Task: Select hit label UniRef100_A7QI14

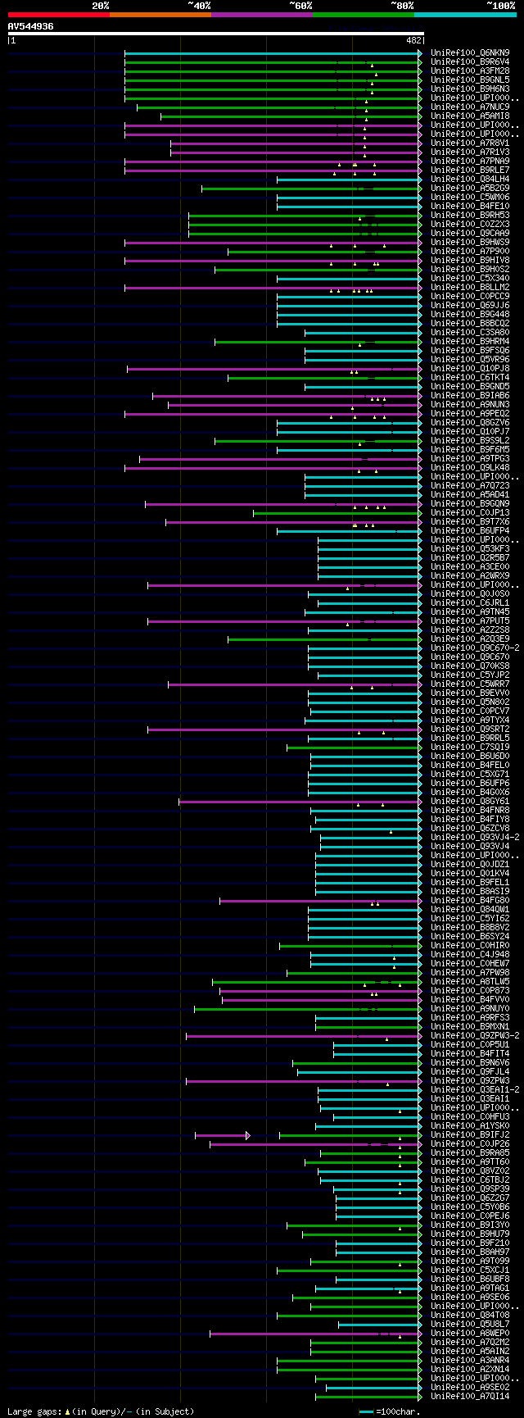Action: tap(470, 1396)
